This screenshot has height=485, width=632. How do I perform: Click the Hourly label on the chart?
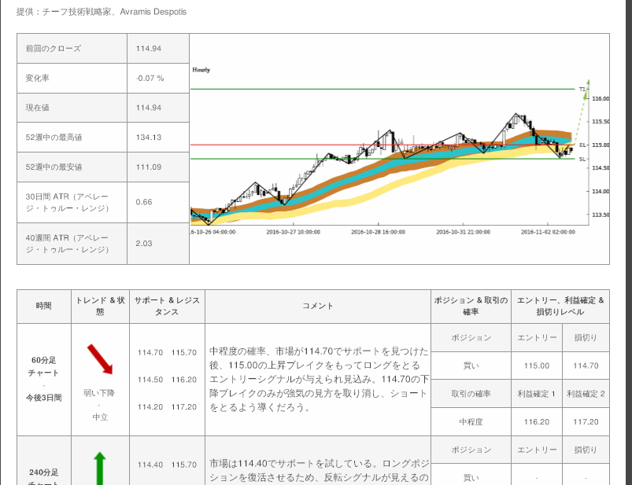(201, 70)
